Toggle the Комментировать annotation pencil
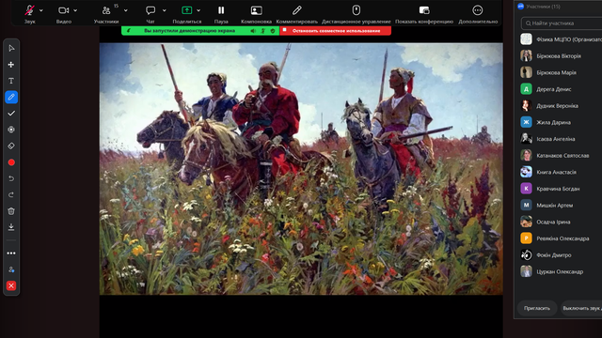 pos(297,10)
